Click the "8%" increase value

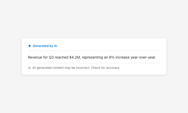pos(112,57)
